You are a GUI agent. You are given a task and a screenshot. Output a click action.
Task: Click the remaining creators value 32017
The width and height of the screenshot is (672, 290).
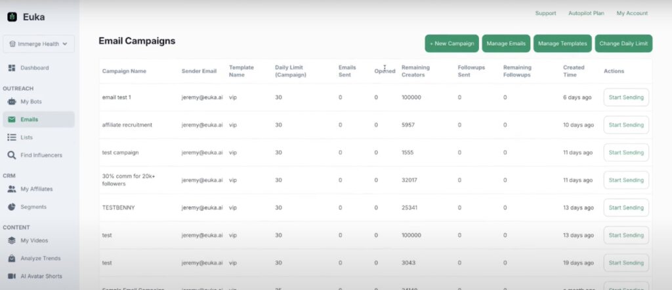tap(409, 180)
